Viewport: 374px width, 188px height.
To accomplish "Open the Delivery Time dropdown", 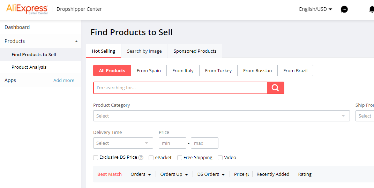I will click(x=123, y=143).
